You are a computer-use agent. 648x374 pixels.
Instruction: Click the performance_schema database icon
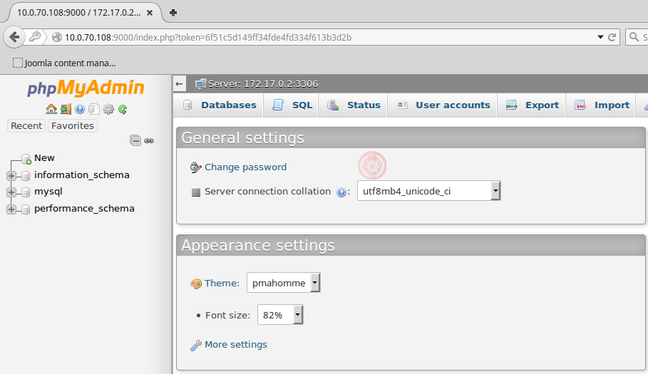[26, 209]
